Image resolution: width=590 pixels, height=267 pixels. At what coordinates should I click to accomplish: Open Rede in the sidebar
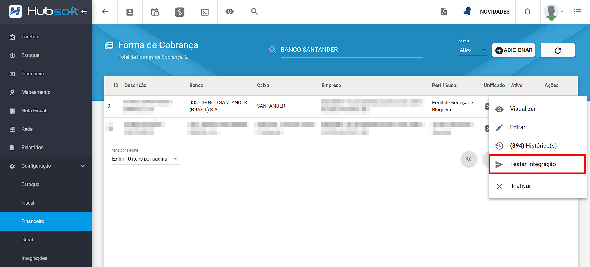click(x=46, y=129)
